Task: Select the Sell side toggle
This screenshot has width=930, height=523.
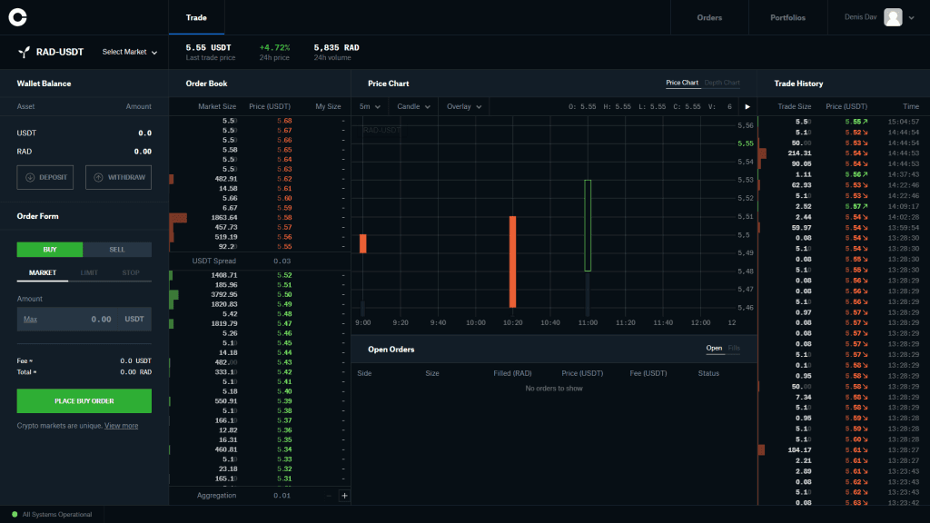Action: pyautogui.click(x=117, y=250)
